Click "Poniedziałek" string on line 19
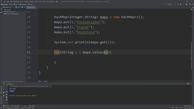 [89, 22]
